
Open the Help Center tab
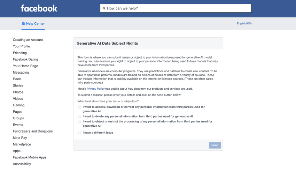click(35, 23)
